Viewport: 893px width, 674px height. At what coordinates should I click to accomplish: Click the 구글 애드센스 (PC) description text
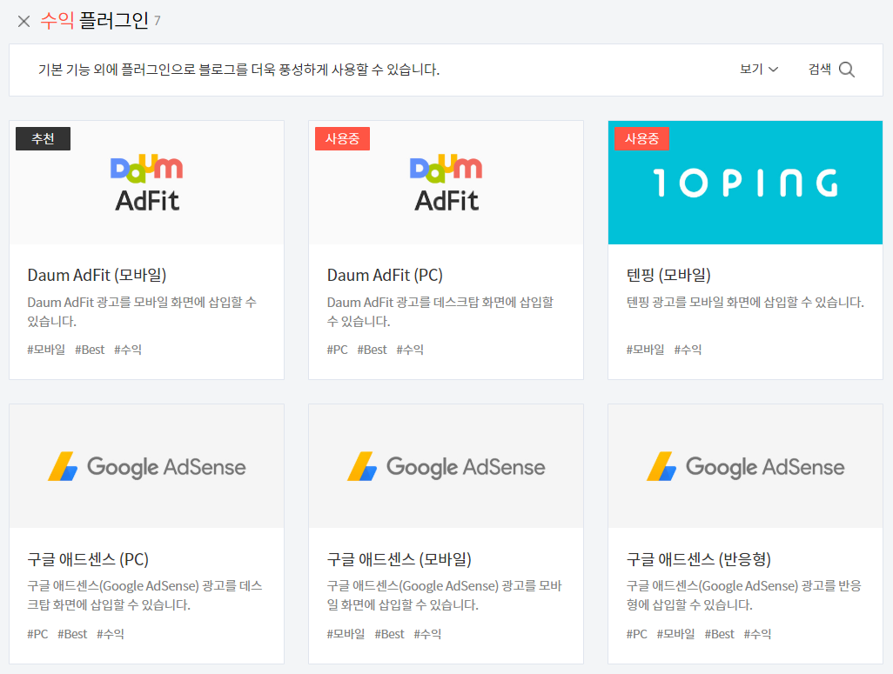coord(144,595)
